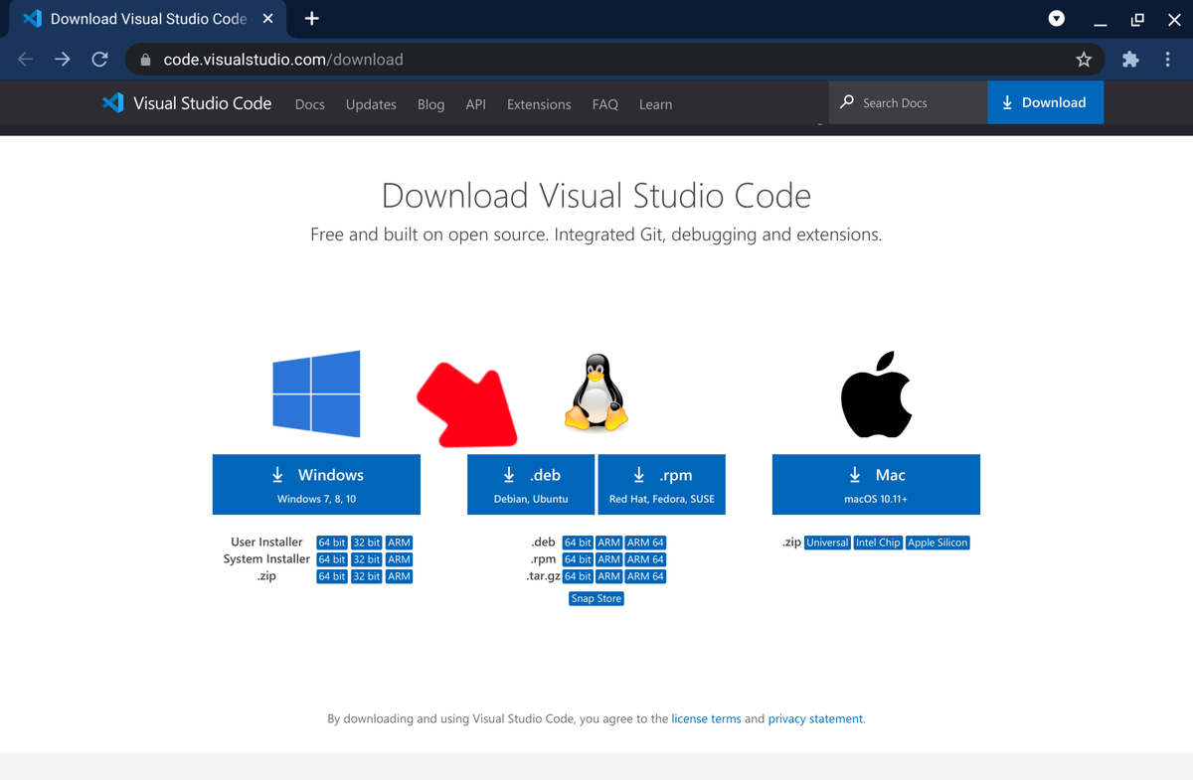The width and height of the screenshot is (1193, 780).
Task: Open the Snap Store link
Action: tap(596, 598)
